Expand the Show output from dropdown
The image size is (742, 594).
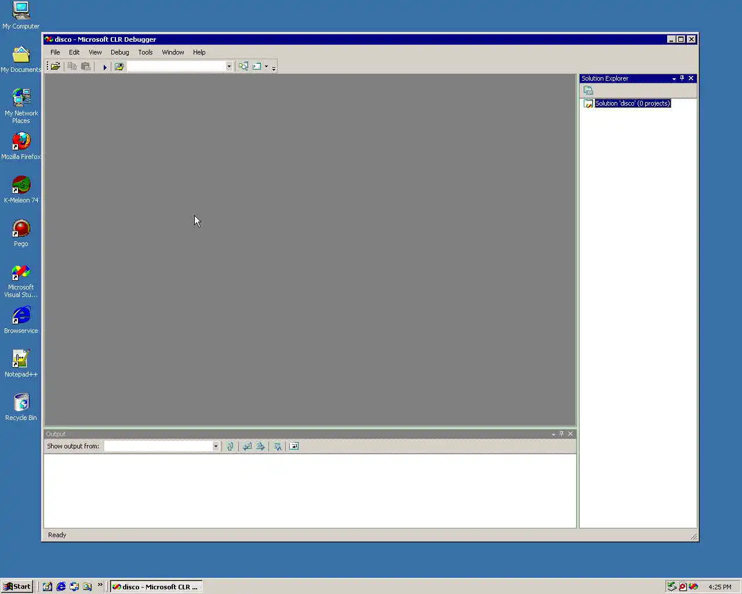216,446
